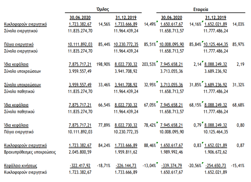Click the percentage cell -20,56%
The image size is (251, 182).
coord(194,166)
